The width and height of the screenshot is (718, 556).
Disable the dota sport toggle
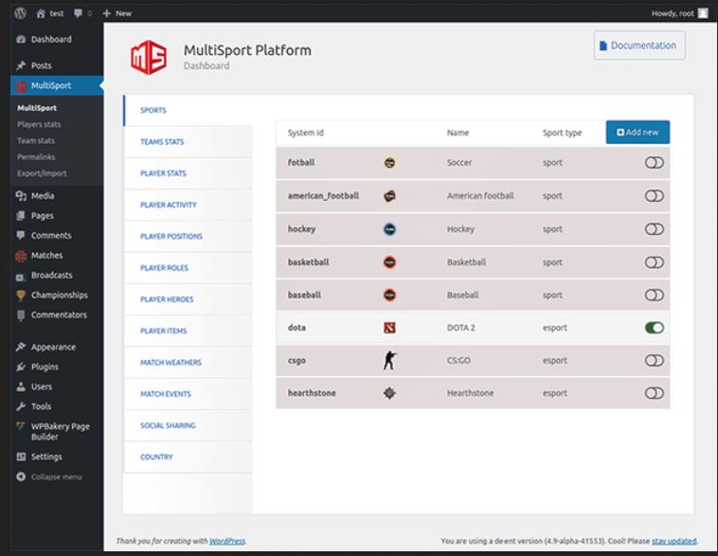654,328
